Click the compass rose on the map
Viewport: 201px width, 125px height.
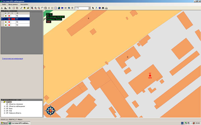[51, 111]
